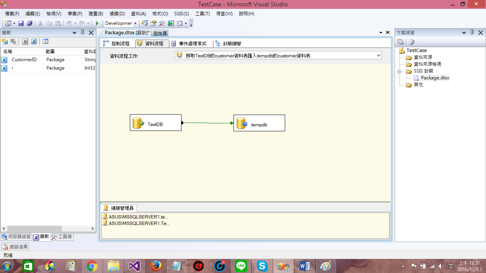Open the 錯誤清單 panel
Screen dimensions: 486x273
tap(15, 247)
